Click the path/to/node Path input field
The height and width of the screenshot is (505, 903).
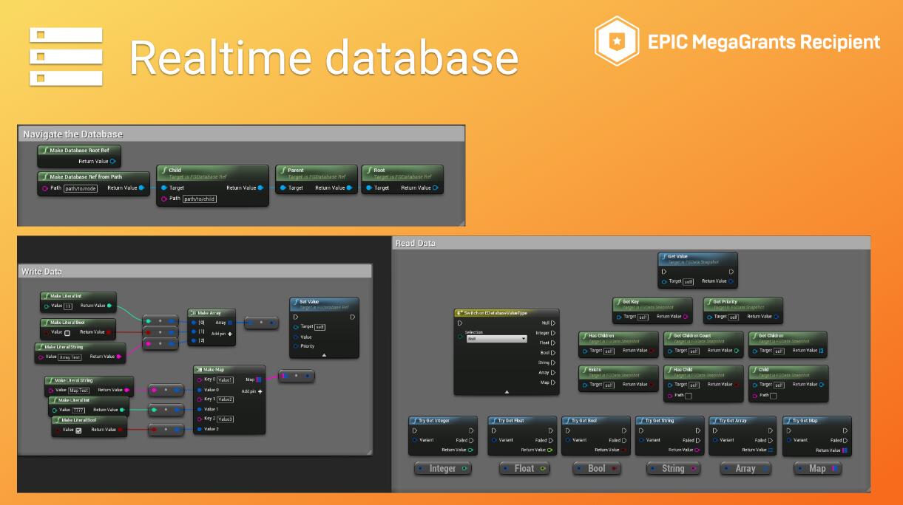click(x=80, y=188)
